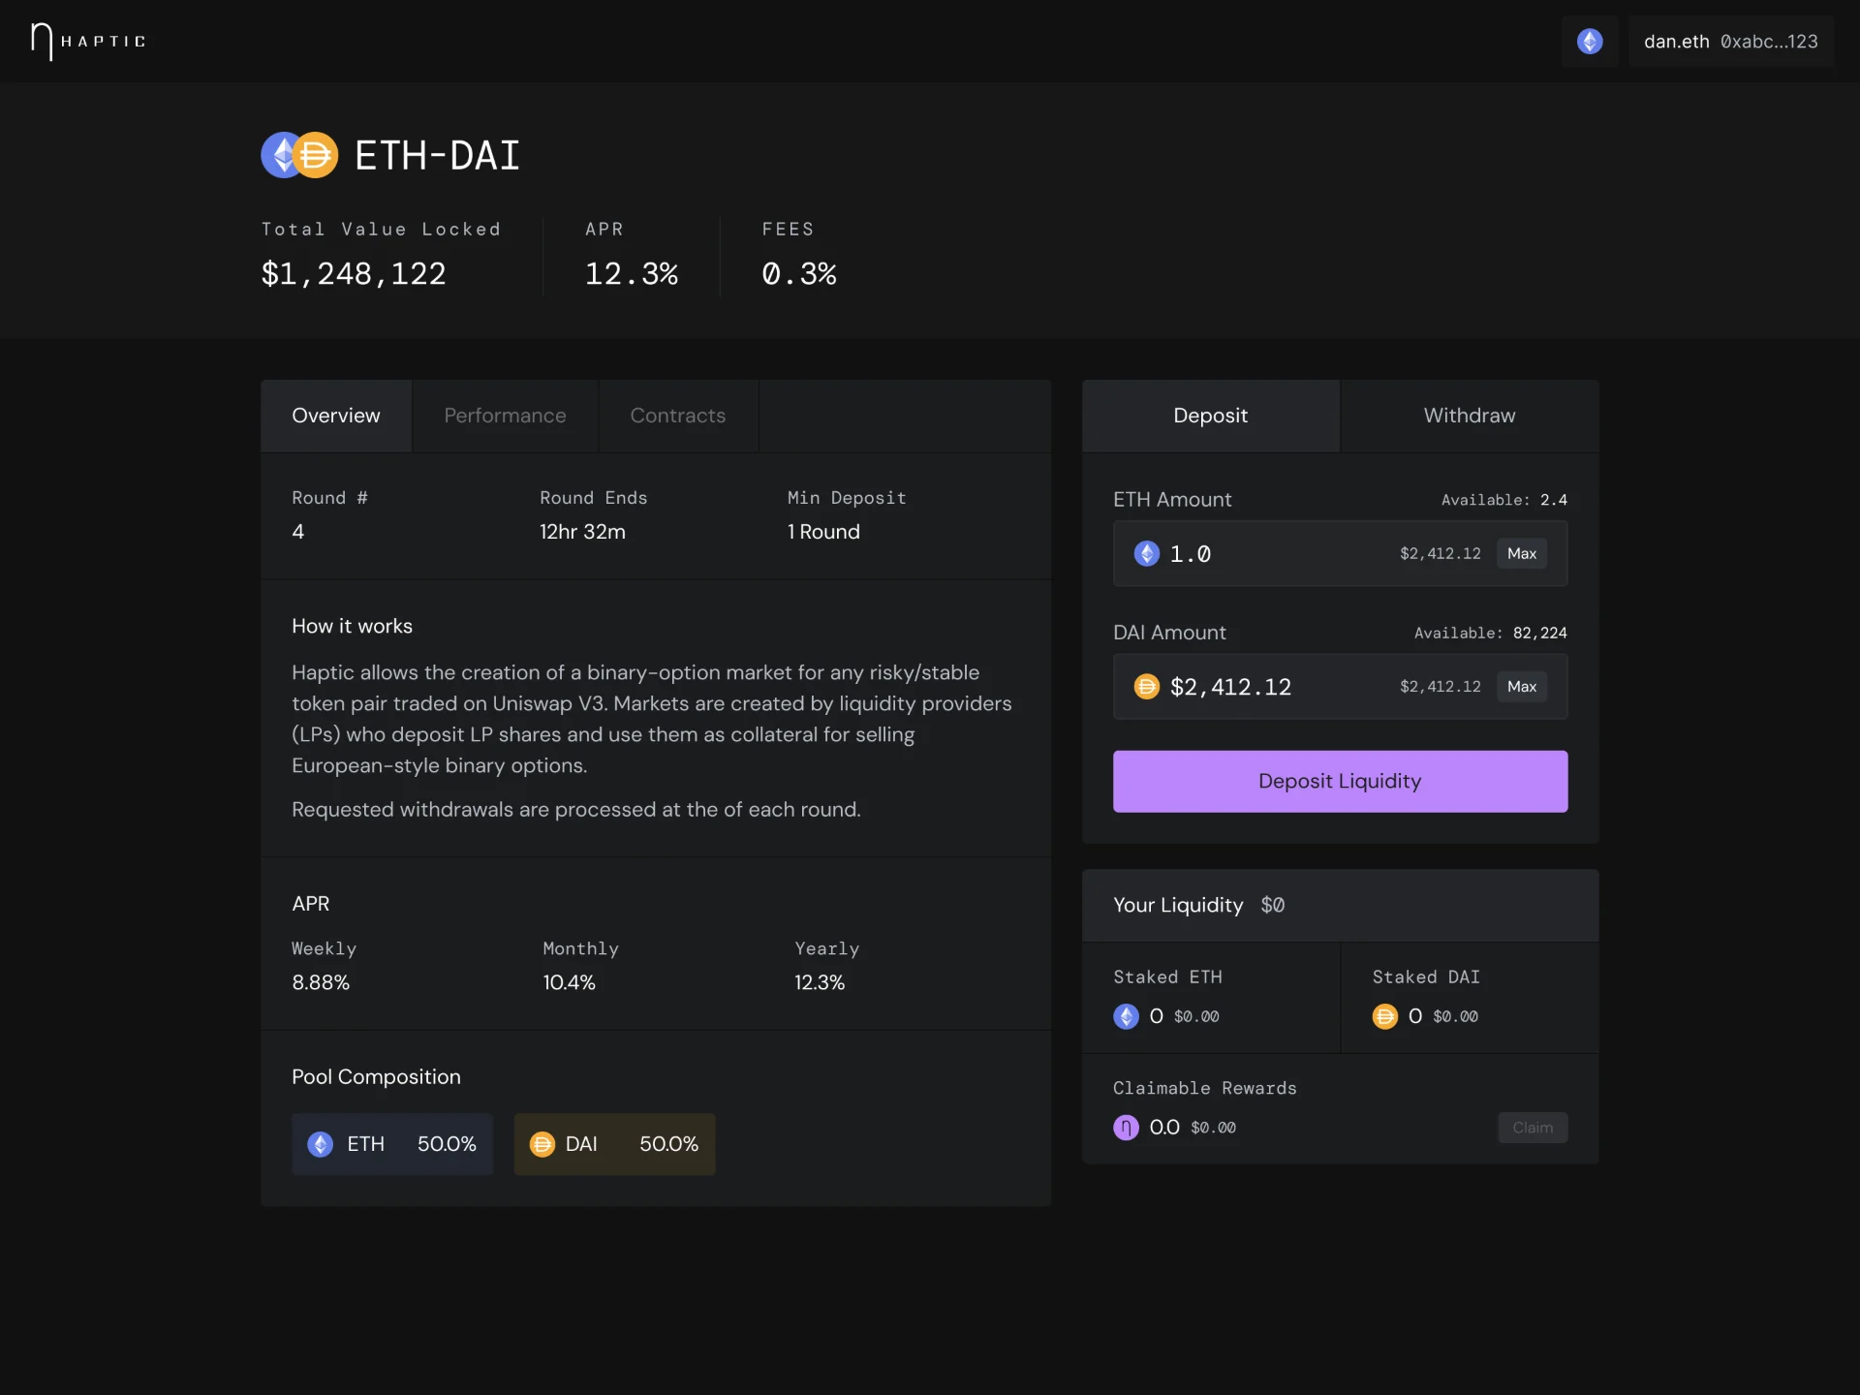Click the DAI 50.0% composition chip
This screenshot has height=1395, width=1860.
[x=614, y=1144]
